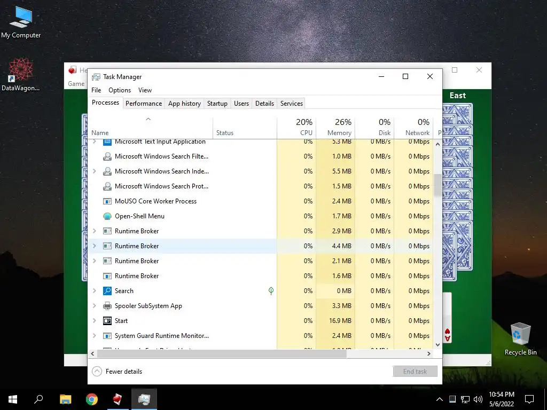
Task: Click the Open-Shell Menu process icon
Action: click(107, 216)
